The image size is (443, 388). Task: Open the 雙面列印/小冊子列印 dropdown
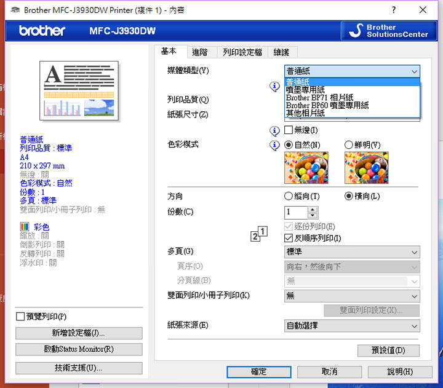[x=352, y=296]
